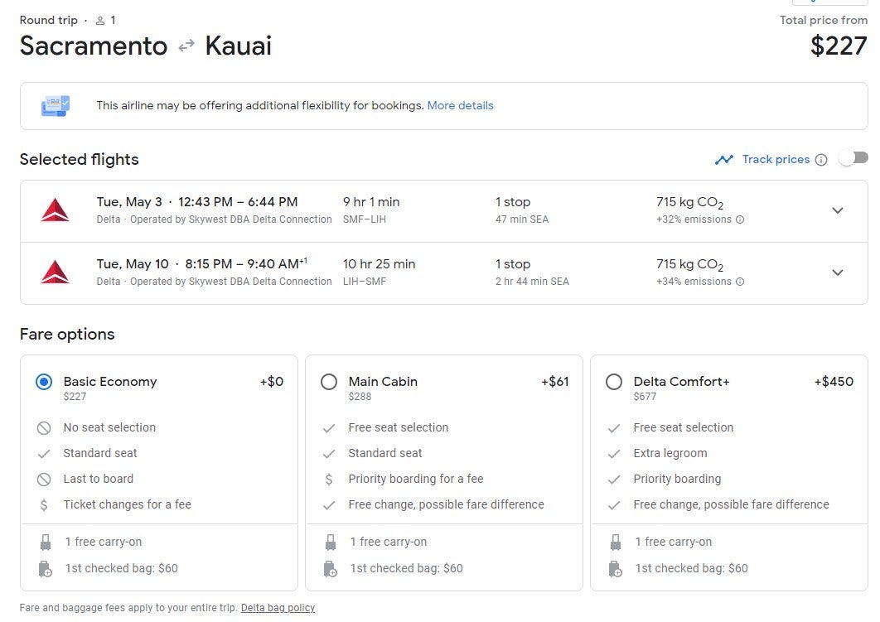
Task: Open the More details link
Action: click(x=460, y=106)
